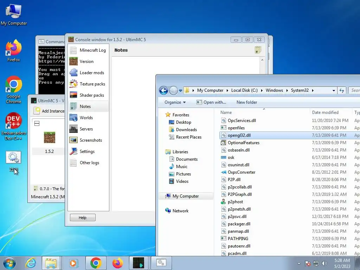Viewport: 360px width, 270px height.
Task: Open the Pictures library
Action: tap(180, 174)
